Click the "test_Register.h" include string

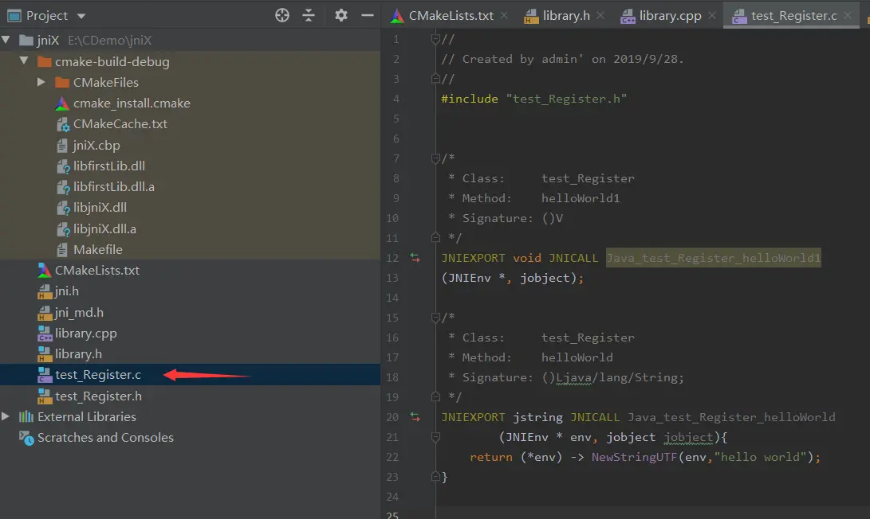point(566,99)
